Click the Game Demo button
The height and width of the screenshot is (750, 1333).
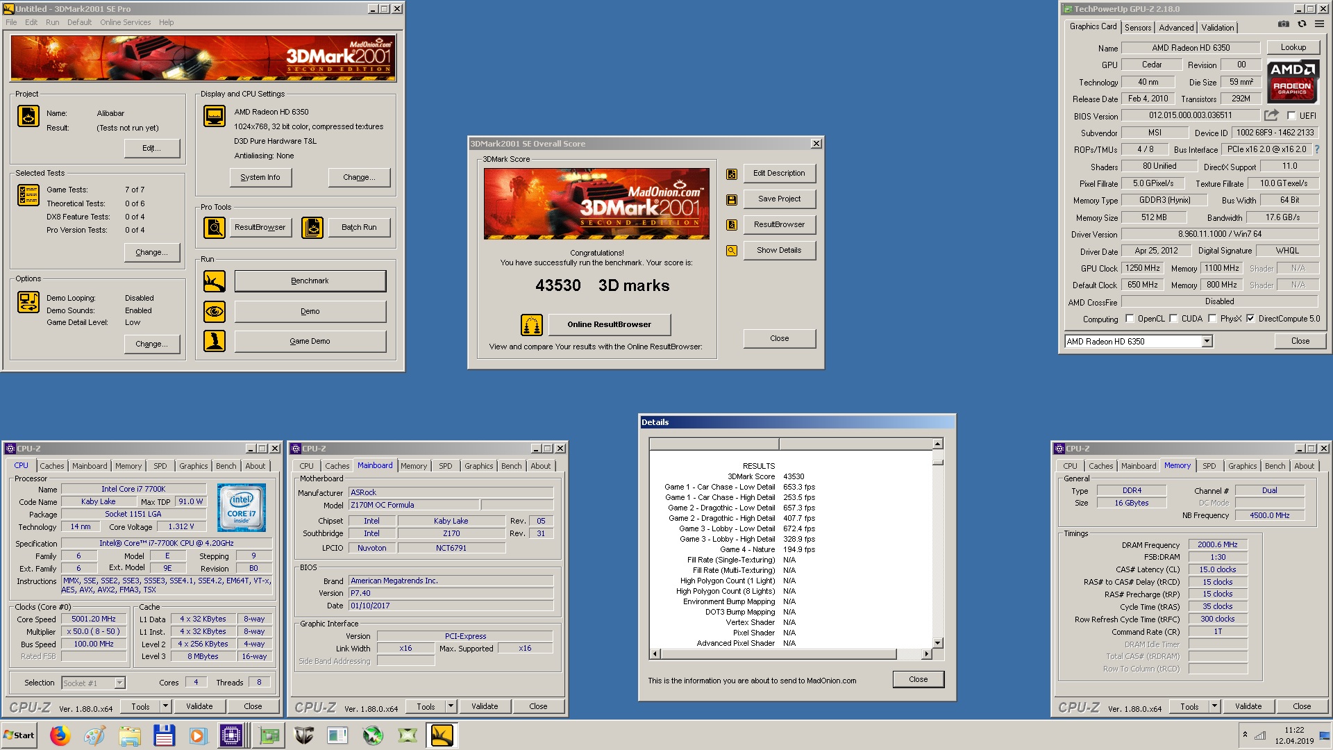pyautogui.click(x=310, y=341)
